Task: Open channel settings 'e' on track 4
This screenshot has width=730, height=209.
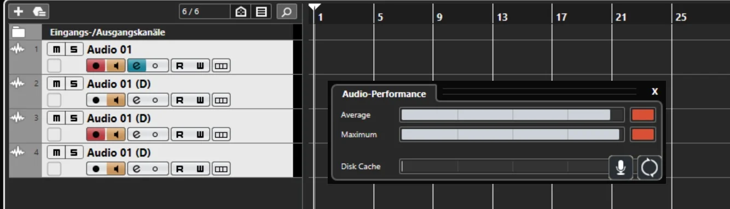Action: click(x=136, y=169)
